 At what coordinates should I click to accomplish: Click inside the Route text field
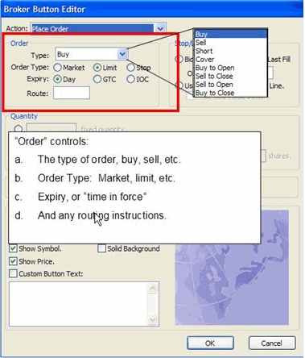click(72, 93)
